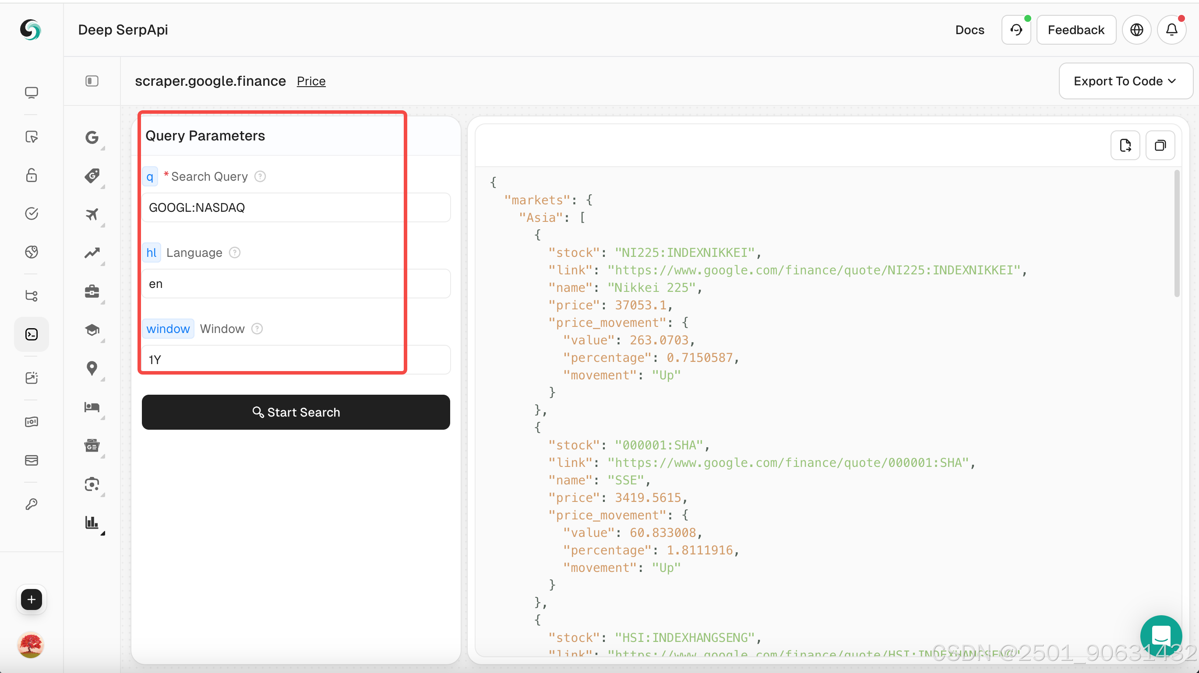This screenshot has height=673, width=1199.
Task: Select the Google Maps pin icon
Action: (x=92, y=368)
